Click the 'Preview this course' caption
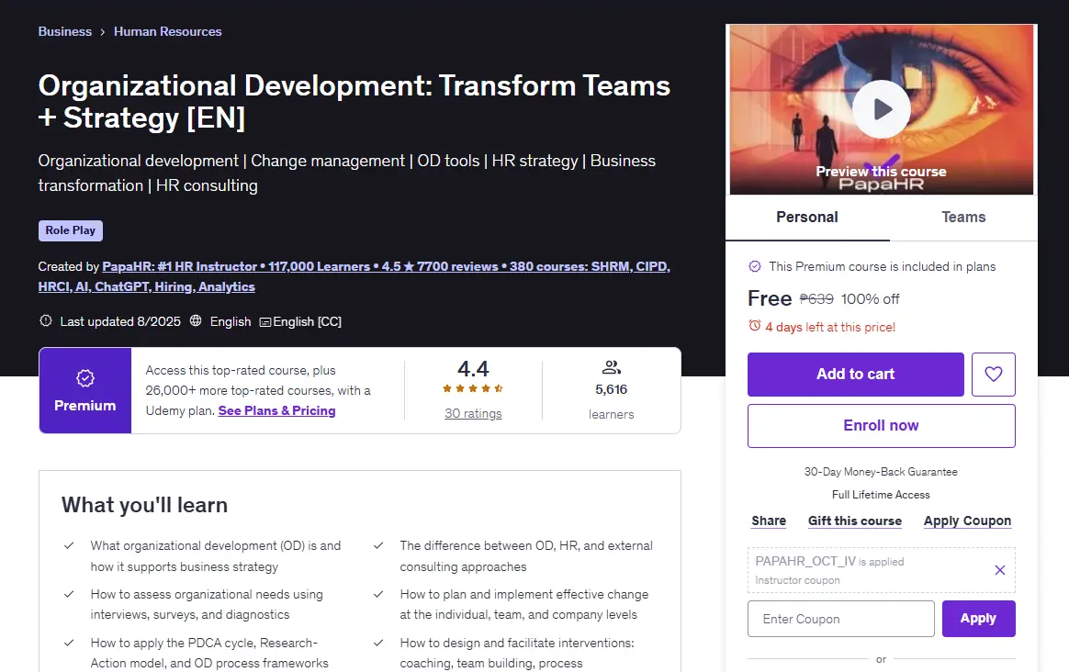1069x672 pixels. [881, 172]
